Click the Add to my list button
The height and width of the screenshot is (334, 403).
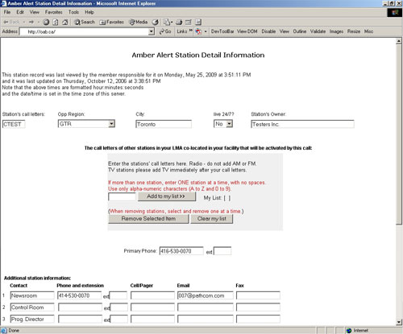click(167, 196)
